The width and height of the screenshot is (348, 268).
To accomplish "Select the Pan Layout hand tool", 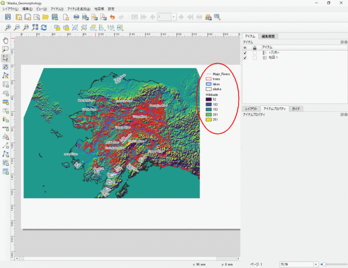I will pyautogui.click(x=6, y=40).
